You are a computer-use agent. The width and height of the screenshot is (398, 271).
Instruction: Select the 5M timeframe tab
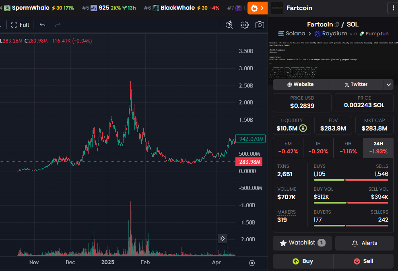pyautogui.click(x=288, y=148)
